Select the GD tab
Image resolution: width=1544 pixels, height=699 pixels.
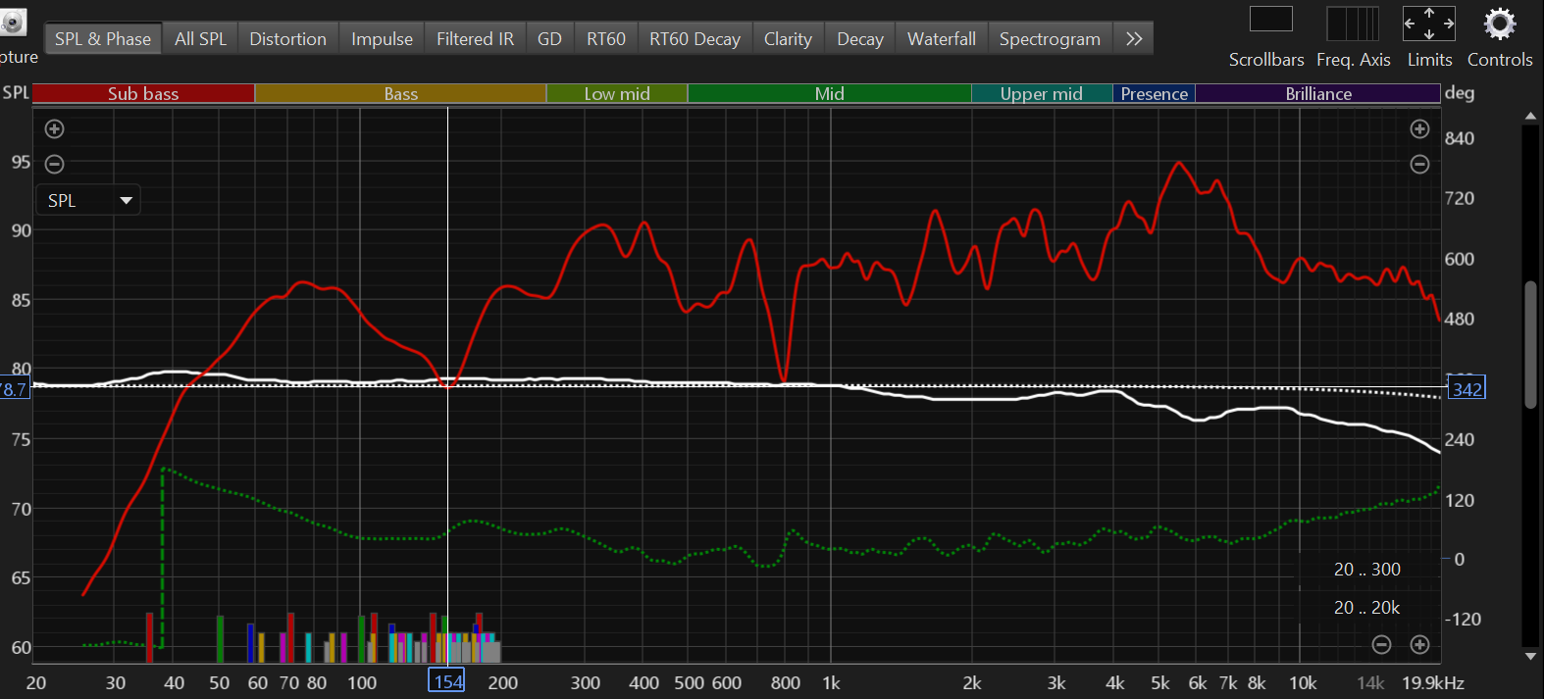click(x=549, y=39)
